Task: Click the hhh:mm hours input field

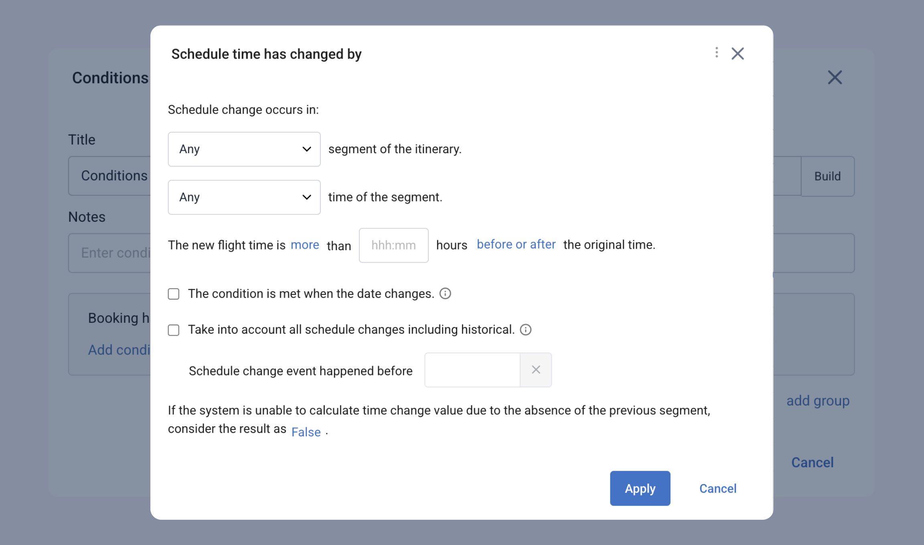Action: click(393, 245)
